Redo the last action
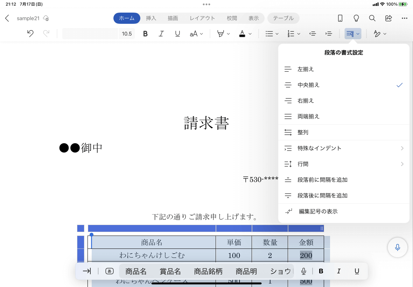The image size is (413, 287). (46, 34)
